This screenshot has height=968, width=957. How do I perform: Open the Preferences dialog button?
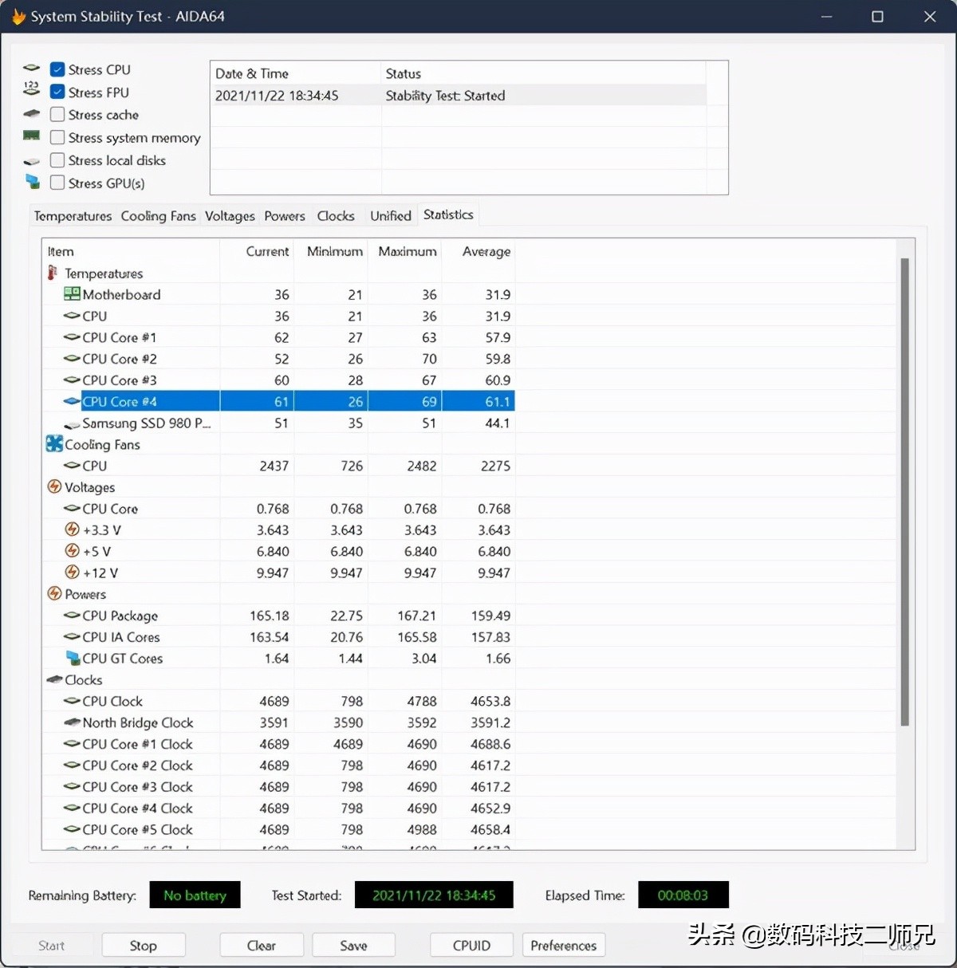tap(563, 946)
